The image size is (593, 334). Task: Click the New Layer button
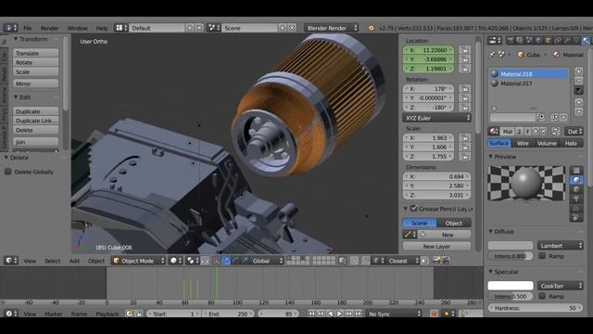[436, 247]
